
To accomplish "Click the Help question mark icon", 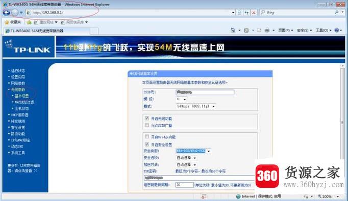I will [x=337, y=30].
